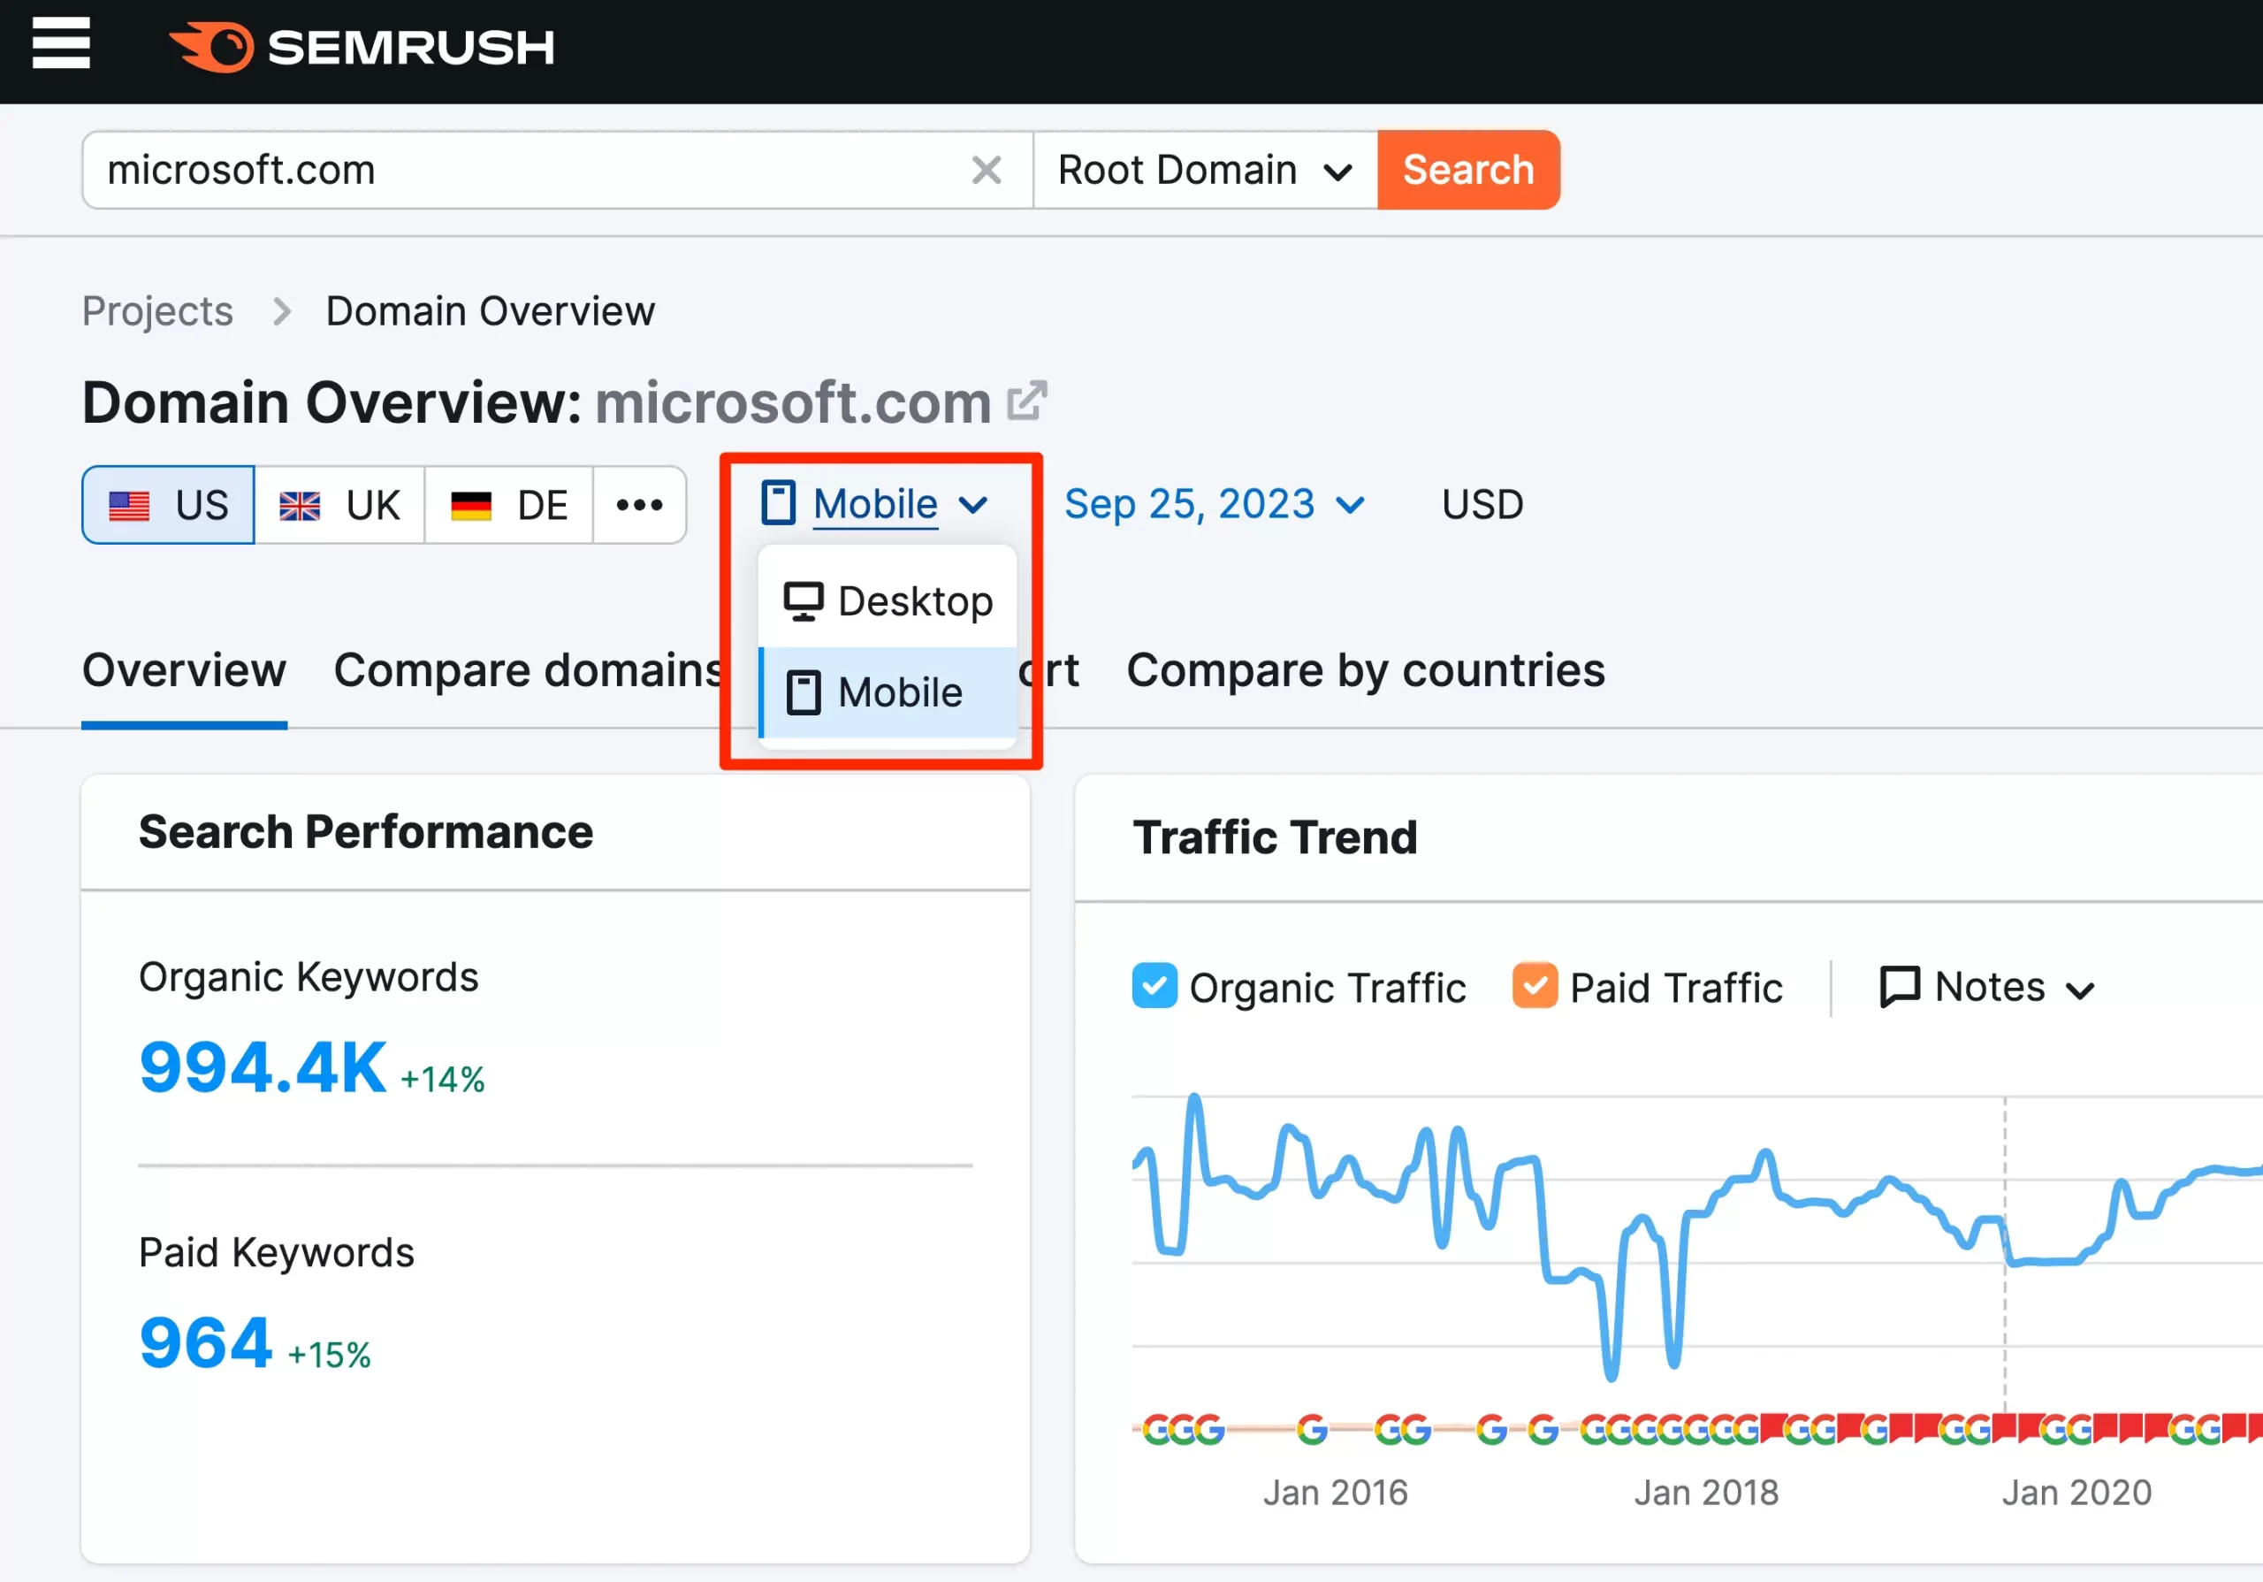The height and width of the screenshot is (1582, 2263).
Task: Go to Projects breadcrumb link
Action: pos(157,311)
